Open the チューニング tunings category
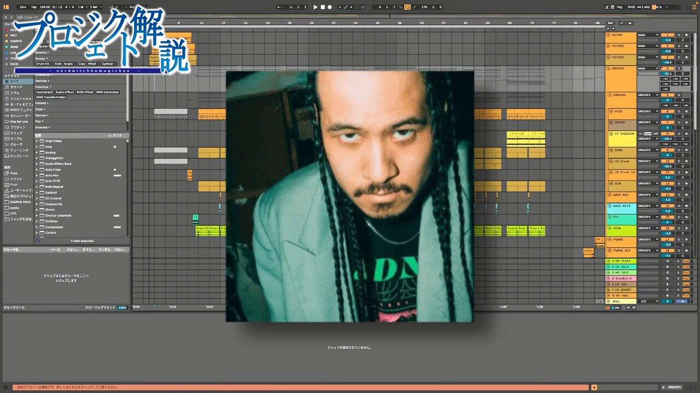 (x=18, y=150)
